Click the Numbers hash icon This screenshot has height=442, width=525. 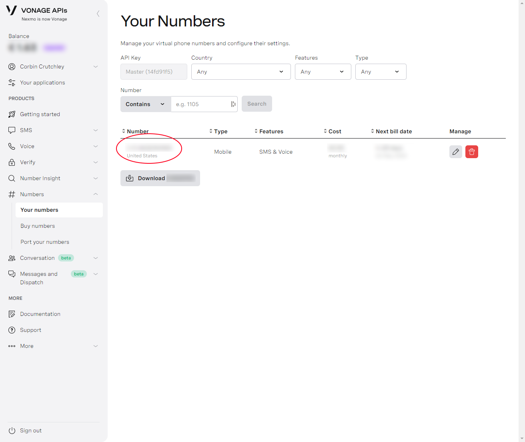(12, 194)
